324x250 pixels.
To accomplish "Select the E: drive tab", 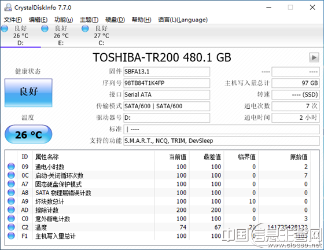I will coord(61,35).
